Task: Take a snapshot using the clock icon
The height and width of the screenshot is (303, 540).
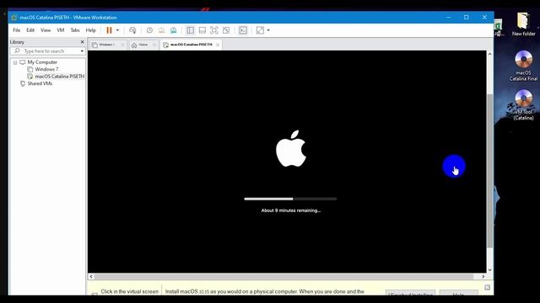Action: pos(149,30)
